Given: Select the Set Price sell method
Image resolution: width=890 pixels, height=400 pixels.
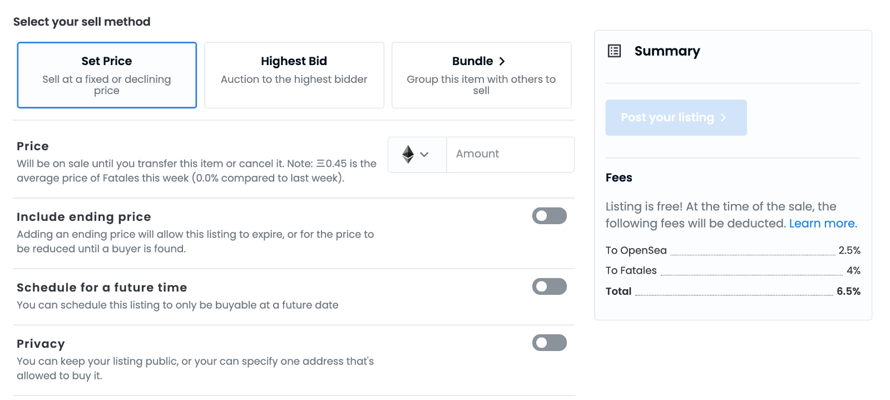Looking at the screenshot, I should point(107,75).
